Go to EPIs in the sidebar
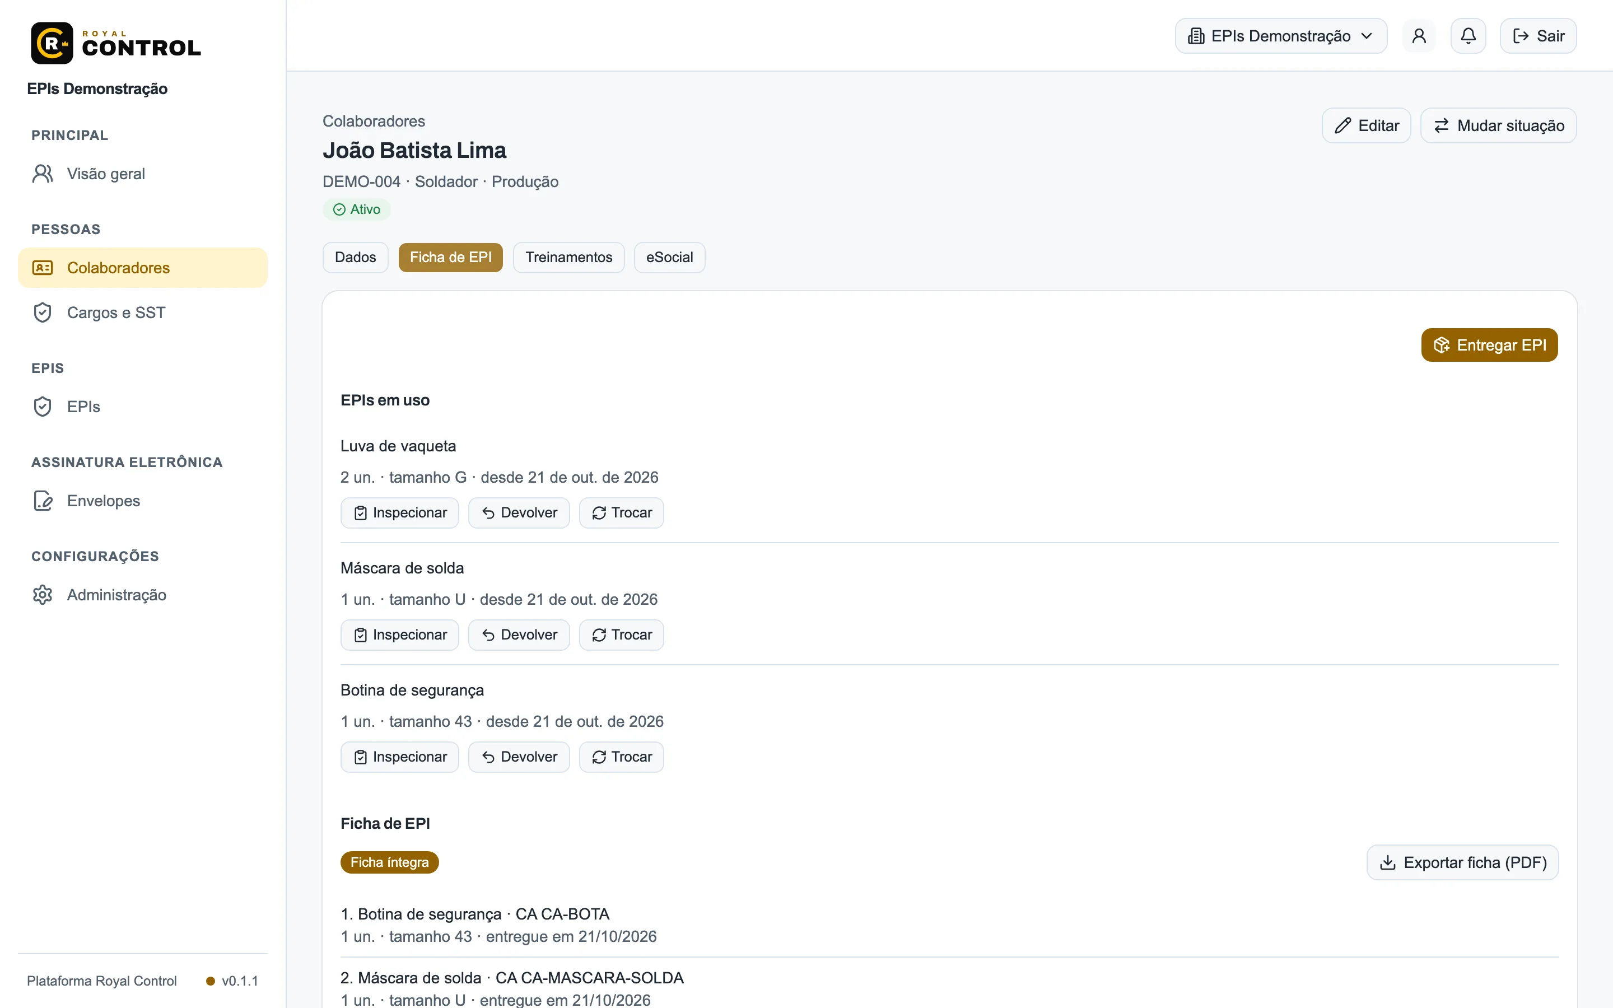The image size is (1613, 1008). (143, 407)
